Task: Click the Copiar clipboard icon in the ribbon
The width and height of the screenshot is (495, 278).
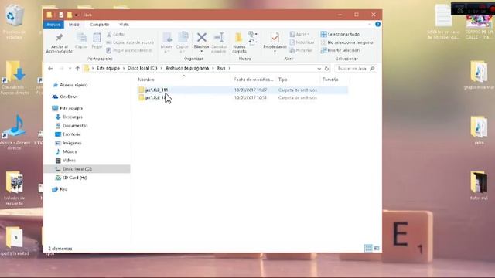Action: coord(81,41)
